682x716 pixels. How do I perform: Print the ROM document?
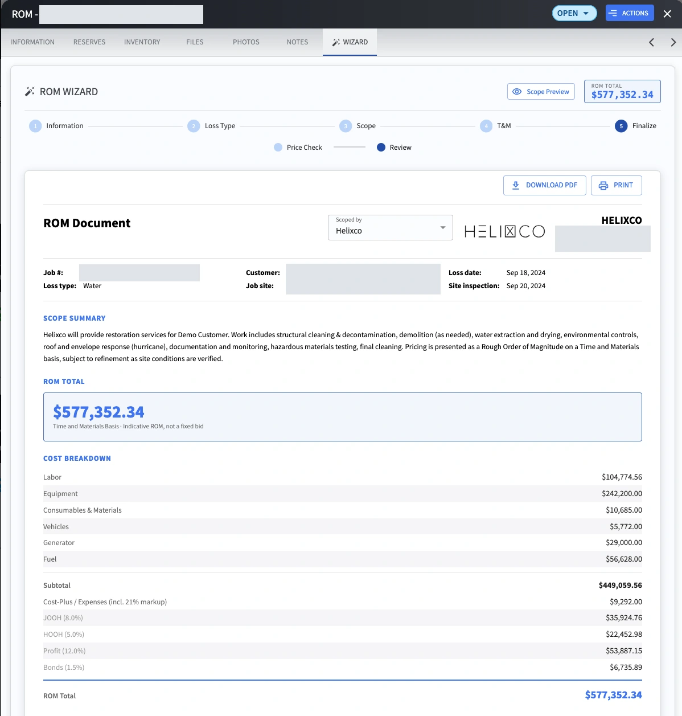click(x=616, y=185)
